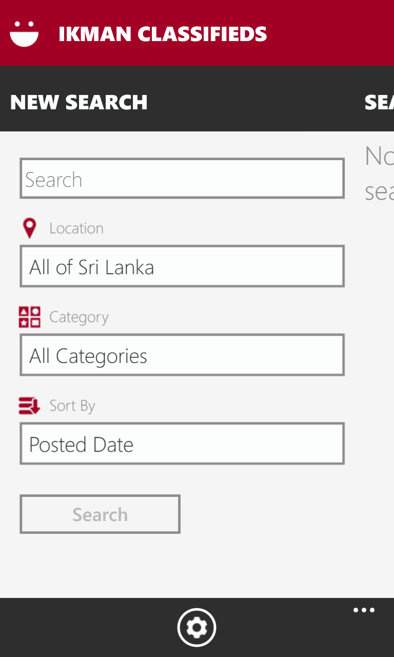The width and height of the screenshot is (394, 657).
Task: Click the Sort By field label
Action: pyautogui.click(x=72, y=406)
